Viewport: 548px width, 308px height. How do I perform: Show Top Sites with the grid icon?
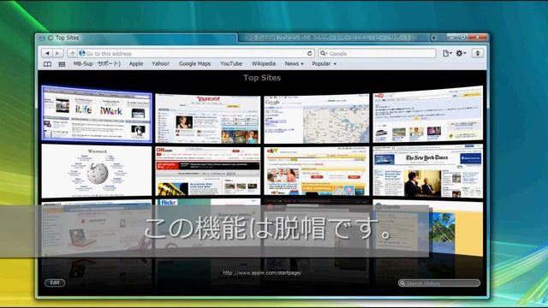click(x=62, y=64)
